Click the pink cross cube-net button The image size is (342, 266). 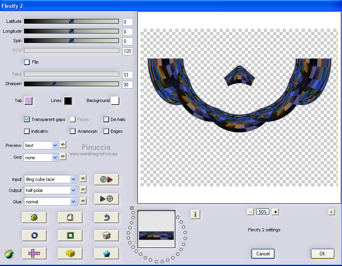coord(34,254)
